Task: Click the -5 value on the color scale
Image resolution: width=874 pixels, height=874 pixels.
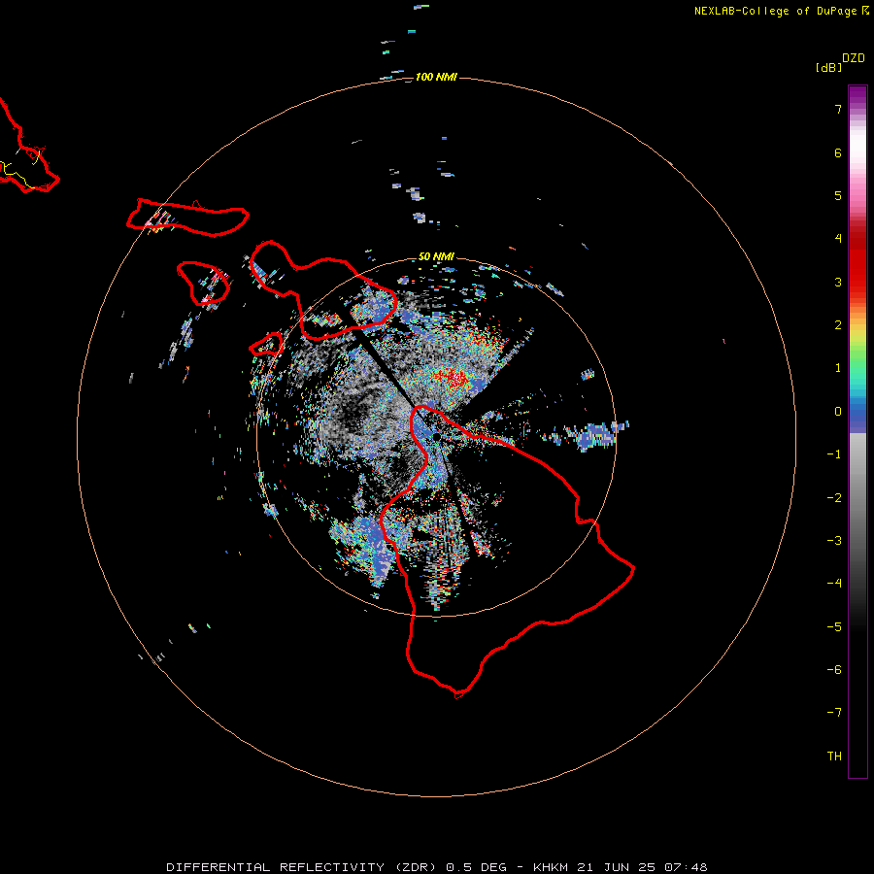Action: (834, 627)
